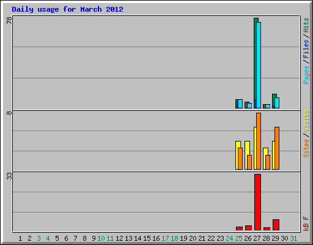
Task: Click the '78' top axis value
Action: 9,20
